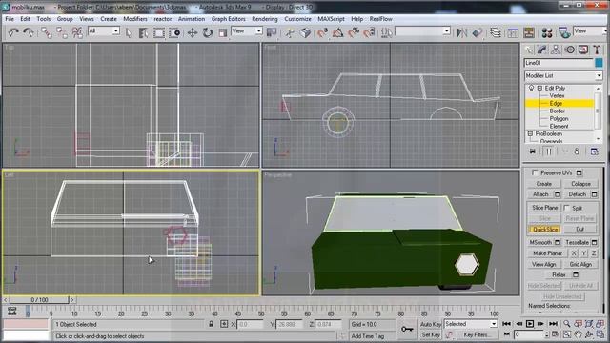
Task: Click the Use Pivot Point Center icon
Action: tap(271, 33)
